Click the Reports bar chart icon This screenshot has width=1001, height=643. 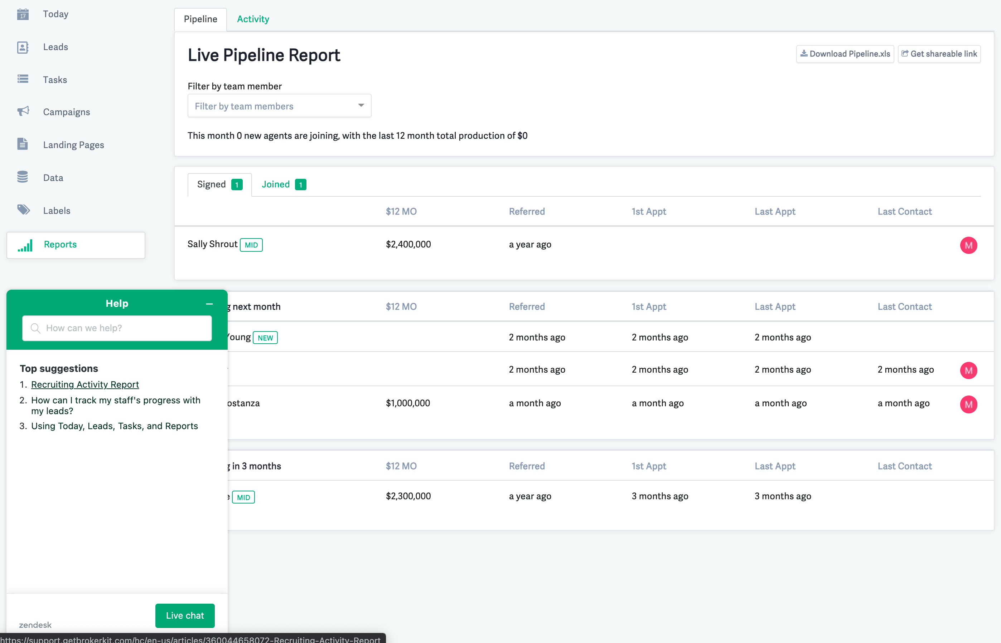click(x=25, y=246)
